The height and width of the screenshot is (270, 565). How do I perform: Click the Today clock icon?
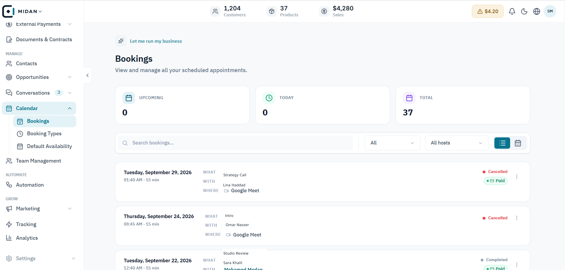click(x=269, y=98)
